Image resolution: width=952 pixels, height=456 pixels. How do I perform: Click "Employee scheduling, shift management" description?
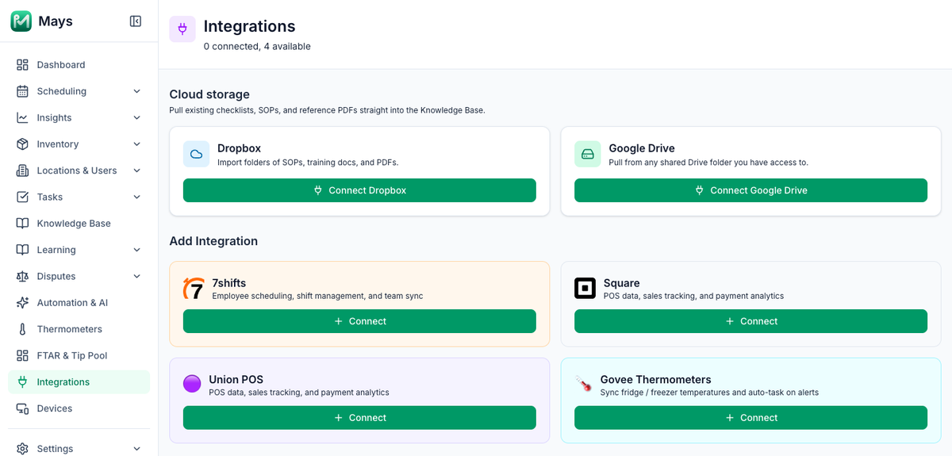(317, 296)
